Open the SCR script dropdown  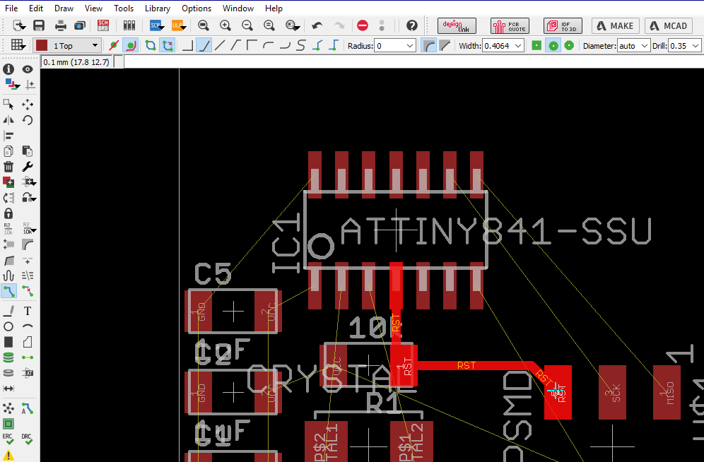point(157,25)
